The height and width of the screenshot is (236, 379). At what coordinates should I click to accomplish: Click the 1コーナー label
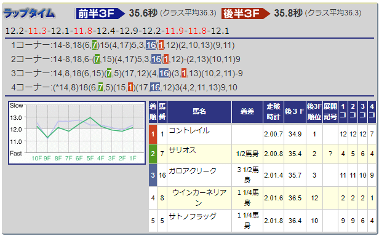31,45
